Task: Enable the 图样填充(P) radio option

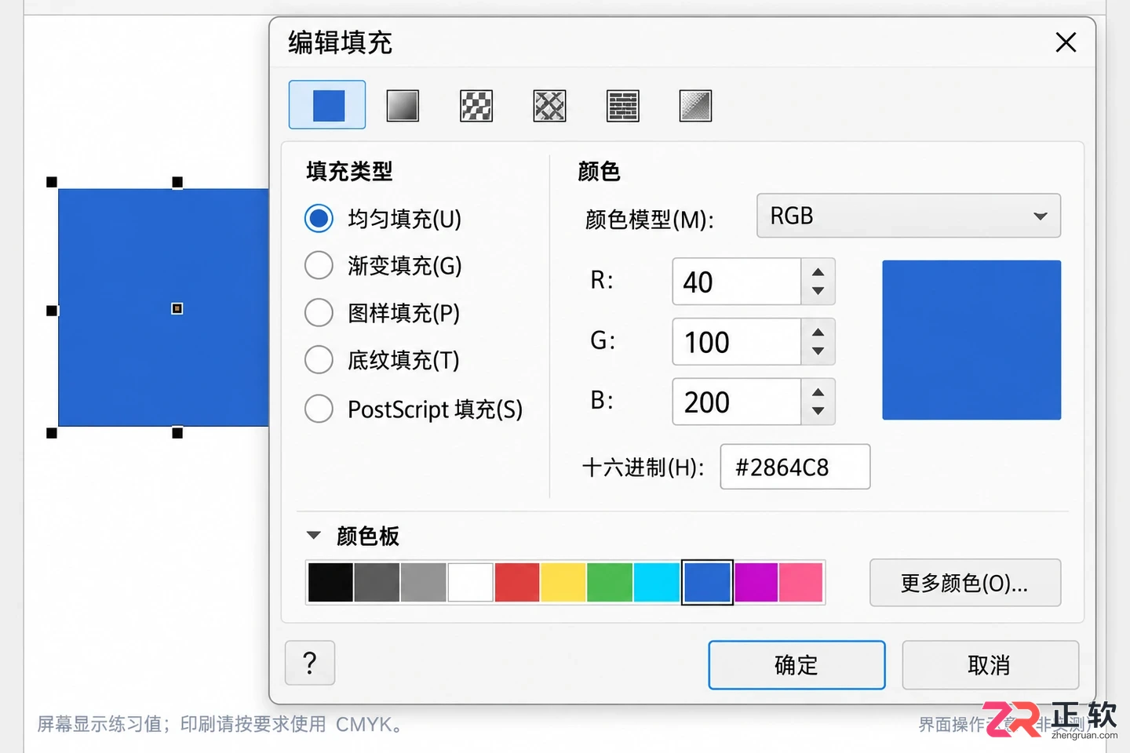Action: pyautogui.click(x=319, y=312)
